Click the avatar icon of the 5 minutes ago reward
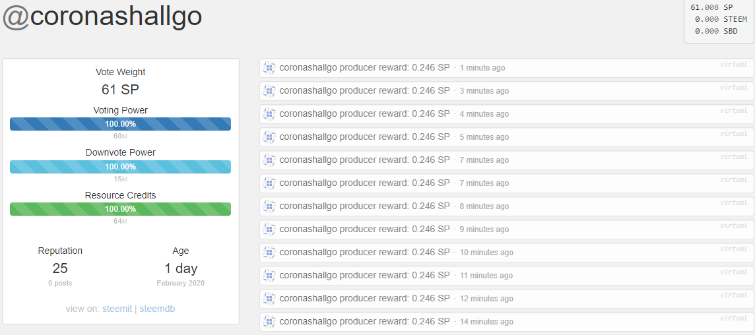 [269, 137]
